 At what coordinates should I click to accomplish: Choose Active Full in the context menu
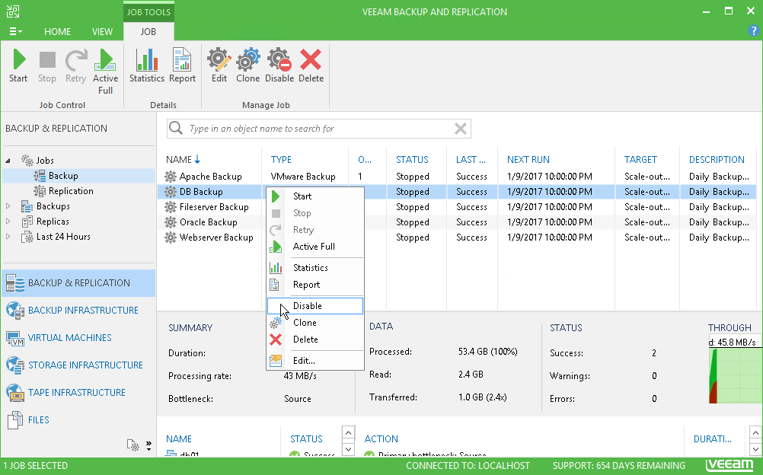[x=314, y=247]
